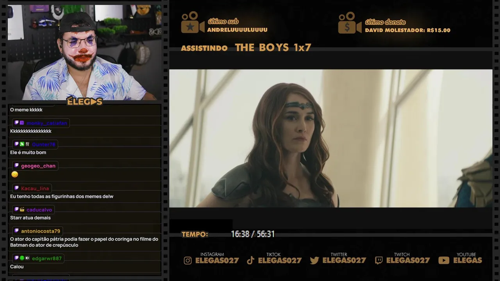Click chat message 'Starr atua demais'
500x281 pixels.
(30, 218)
